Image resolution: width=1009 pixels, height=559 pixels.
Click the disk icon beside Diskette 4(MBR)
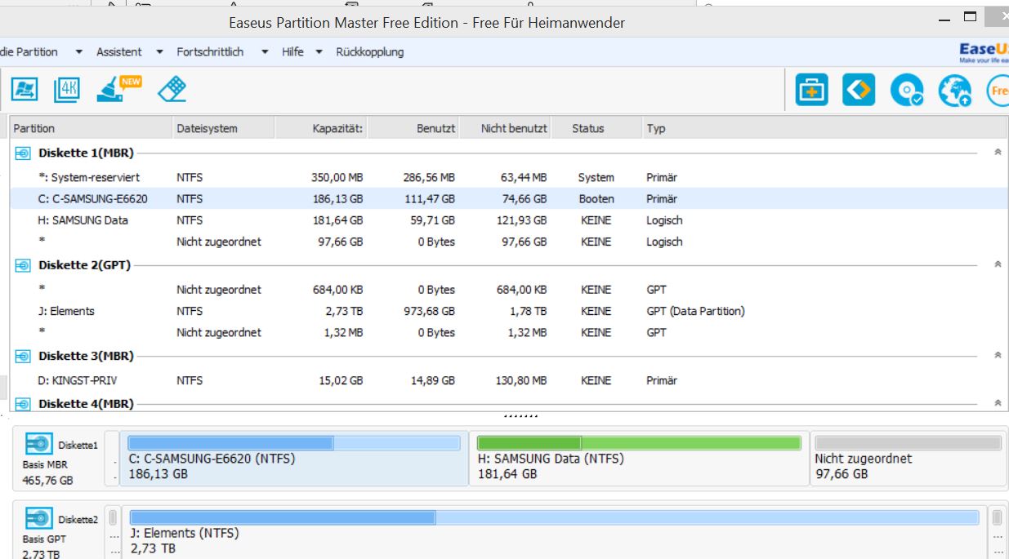click(x=24, y=403)
